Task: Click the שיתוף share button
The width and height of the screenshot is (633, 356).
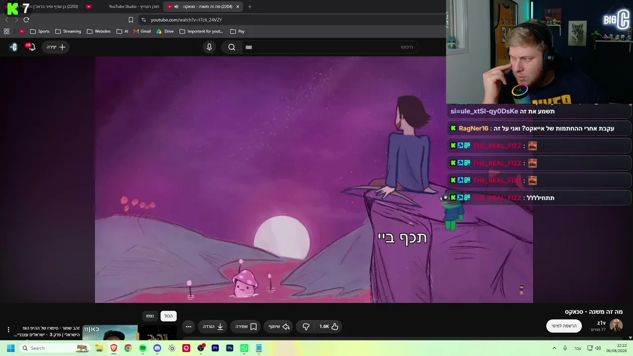Action: click(279, 326)
